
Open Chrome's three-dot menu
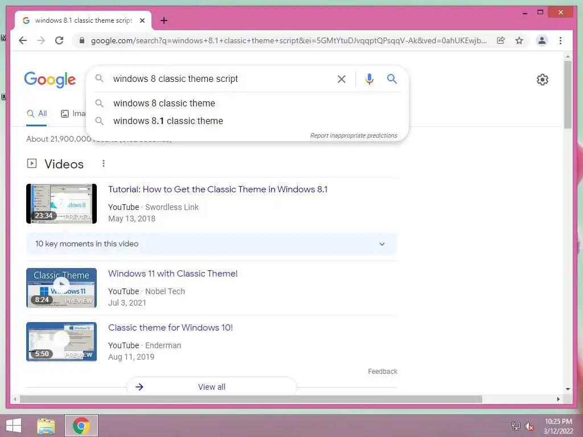pyautogui.click(x=560, y=40)
